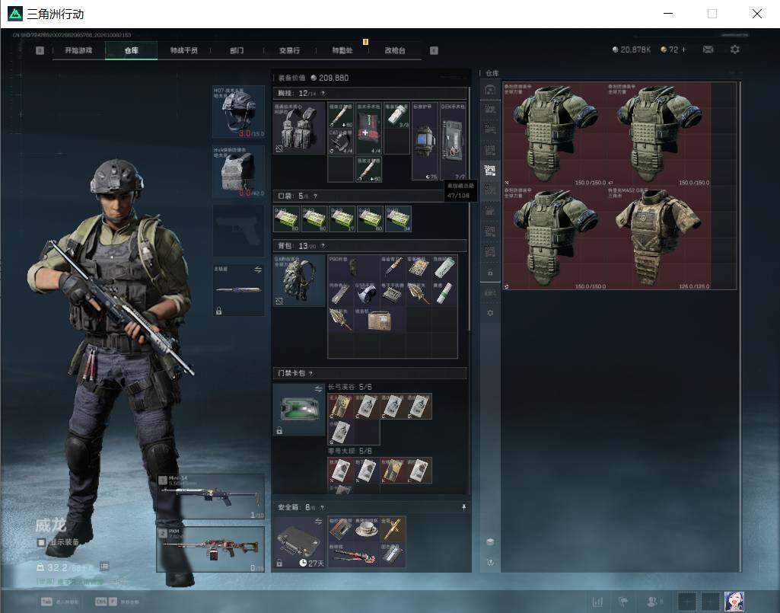Image resolution: width=780 pixels, height=613 pixels.
Task: Click the swap icon on safe box
Action: (x=318, y=521)
